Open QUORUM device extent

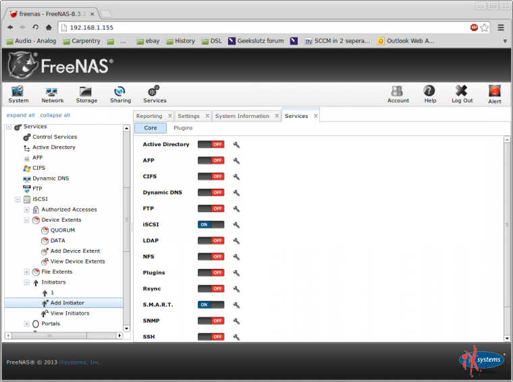click(x=63, y=230)
